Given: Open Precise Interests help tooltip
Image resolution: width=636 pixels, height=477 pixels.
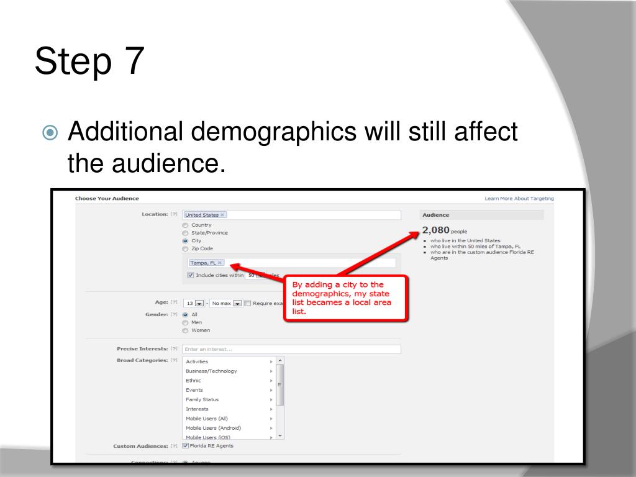Looking at the screenshot, I should pyautogui.click(x=174, y=348).
